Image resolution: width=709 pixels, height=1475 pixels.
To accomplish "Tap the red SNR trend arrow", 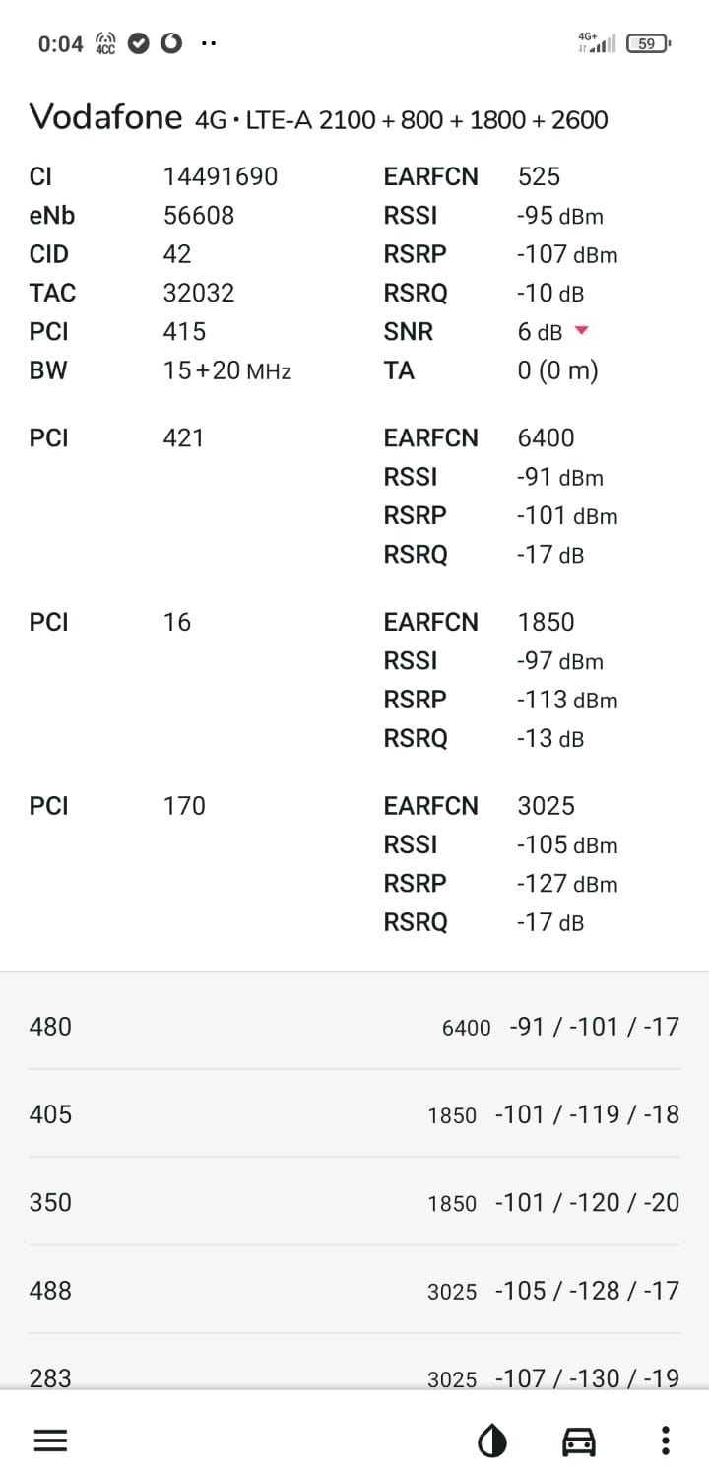I will pos(581,331).
